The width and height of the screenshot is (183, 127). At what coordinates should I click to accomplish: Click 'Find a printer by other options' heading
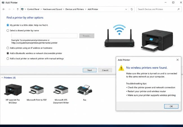click(x=25, y=17)
